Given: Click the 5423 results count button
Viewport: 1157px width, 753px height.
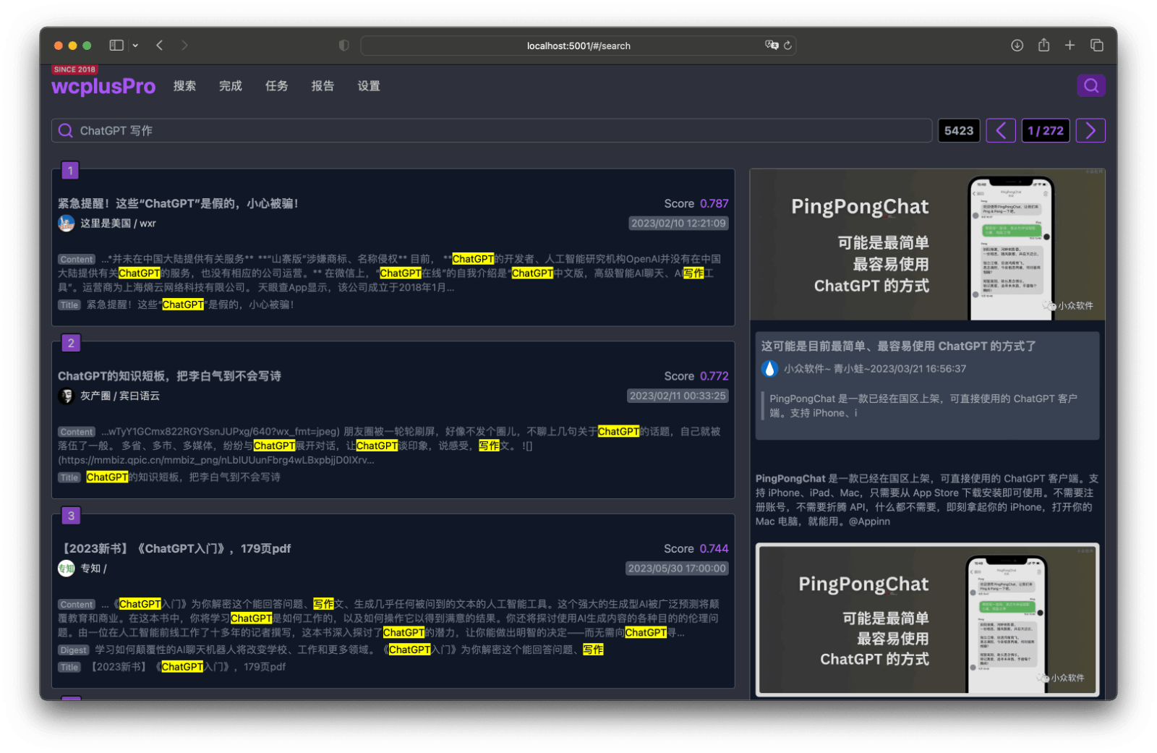Looking at the screenshot, I should (x=958, y=130).
